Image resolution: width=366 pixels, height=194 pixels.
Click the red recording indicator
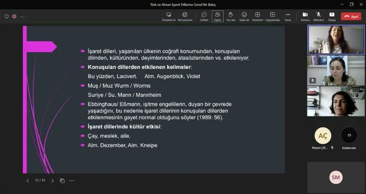point(14,17)
